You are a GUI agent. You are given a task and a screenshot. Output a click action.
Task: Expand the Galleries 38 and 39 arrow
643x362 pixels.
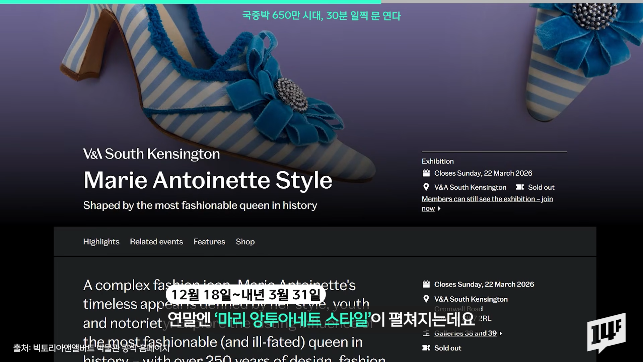501,334
